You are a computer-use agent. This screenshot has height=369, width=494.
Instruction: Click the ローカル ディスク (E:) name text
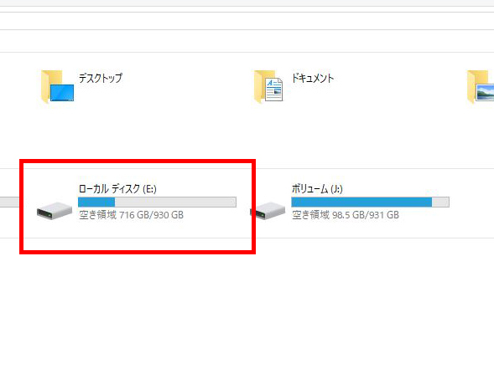[117, 188]
